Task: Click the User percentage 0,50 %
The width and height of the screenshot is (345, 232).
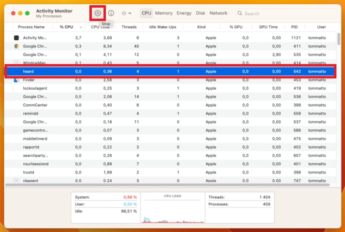Action: pos(130,204)
